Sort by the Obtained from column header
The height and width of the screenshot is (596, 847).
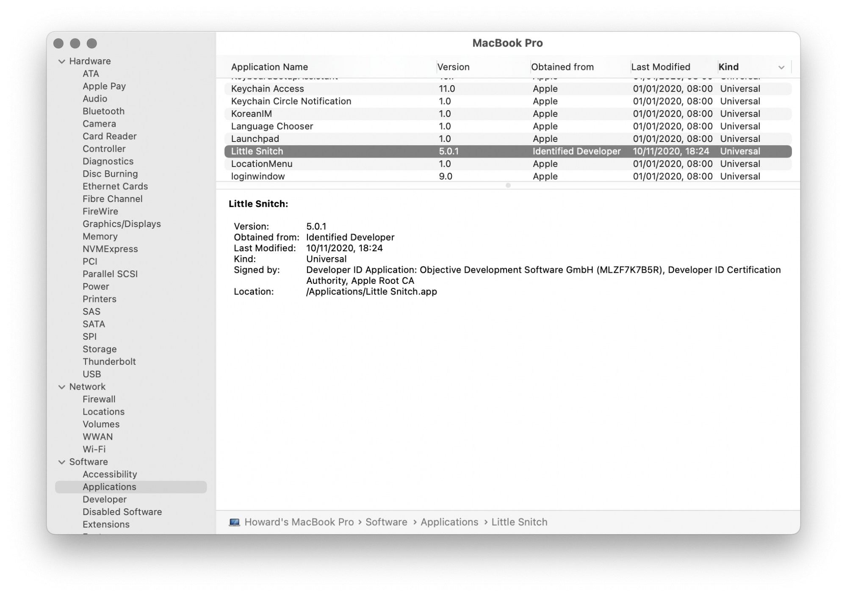562,67
